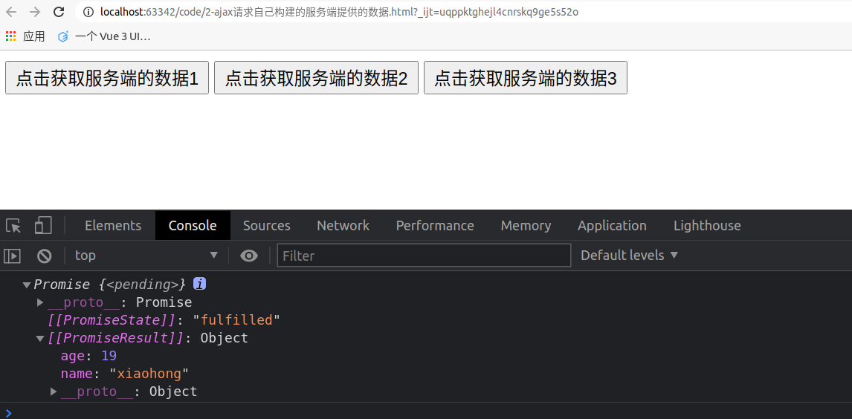Click the localhost URL in address bar

339,12
